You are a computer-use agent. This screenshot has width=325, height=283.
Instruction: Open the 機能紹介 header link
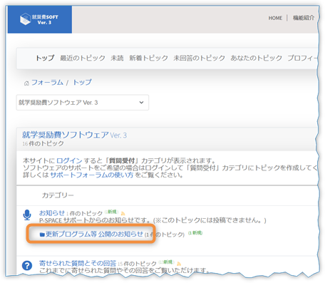[304, 18]
